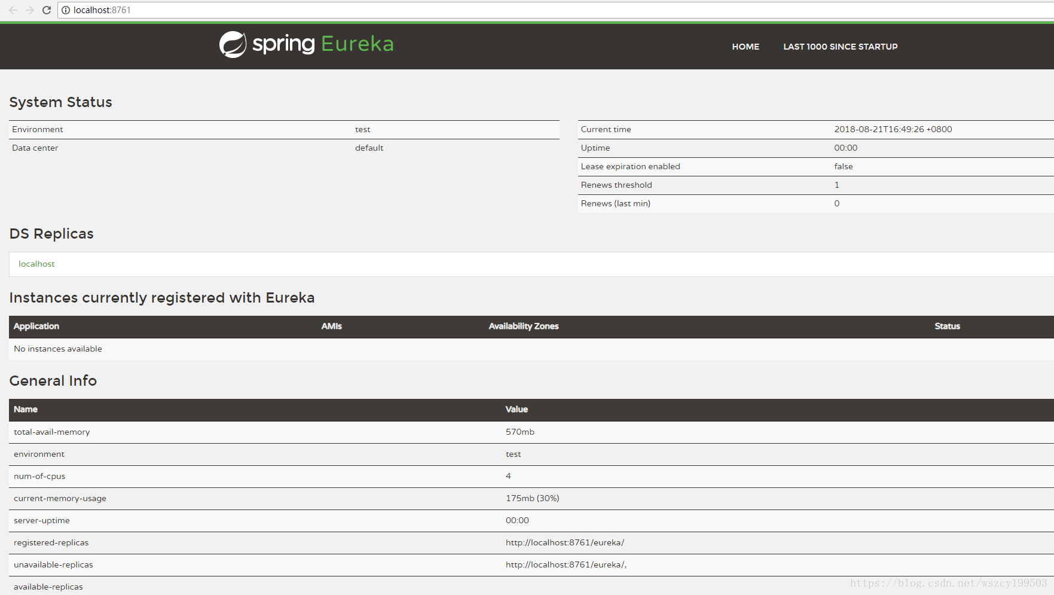The image size is (1054, 595).
Task: Click the false lease expiration value
Action: [844, 166]
